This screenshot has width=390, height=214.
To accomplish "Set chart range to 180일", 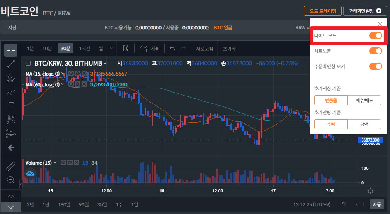I will pos(64,205).
